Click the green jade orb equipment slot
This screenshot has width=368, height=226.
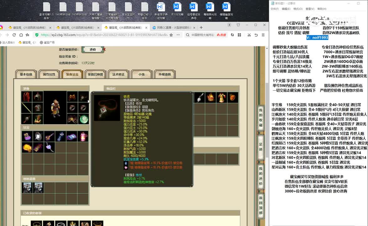pyautogui.click(x=84, y=119)
